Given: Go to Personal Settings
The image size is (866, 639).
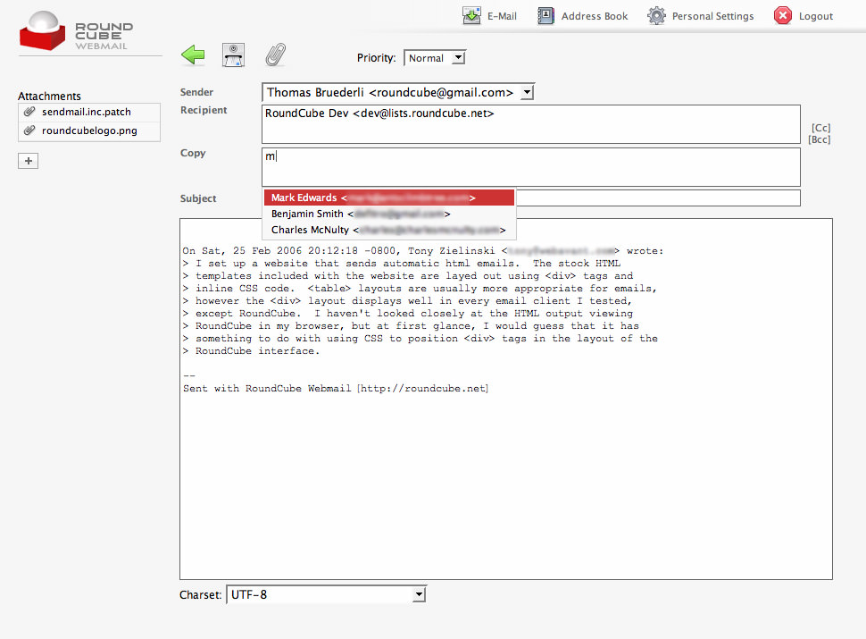Looking at the screenshot, I should coord(700,16).
